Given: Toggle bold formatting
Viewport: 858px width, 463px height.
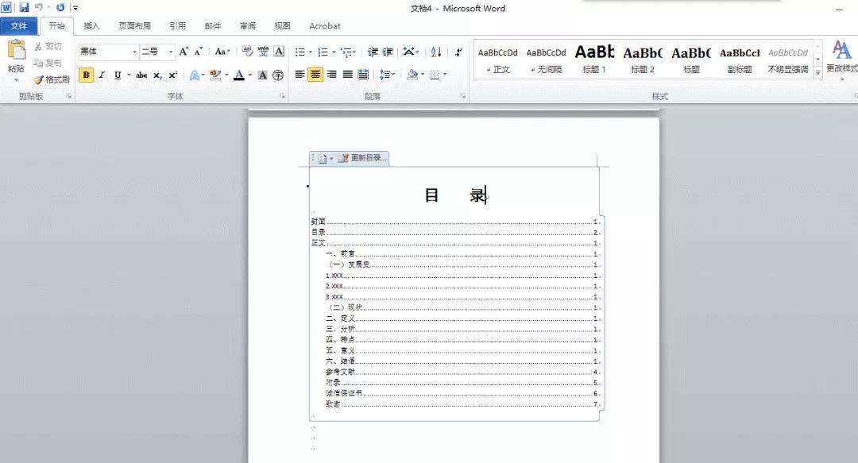Looking at the screenshot, I should 85,74.
